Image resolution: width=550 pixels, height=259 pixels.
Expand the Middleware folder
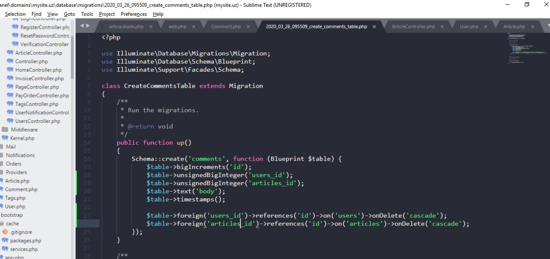(24, 130)
